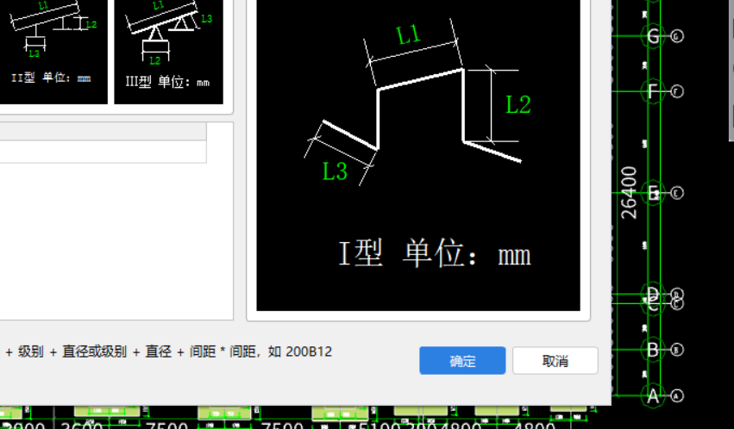
Task: Select the L1 dimension label in preview
Action: (x=409, y=34)
